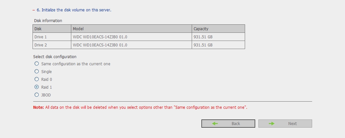The height and width of the screenshot is (138, 345).
Task: Click the capacity value in the Drive 2 row
Action: tap(203, 45)
